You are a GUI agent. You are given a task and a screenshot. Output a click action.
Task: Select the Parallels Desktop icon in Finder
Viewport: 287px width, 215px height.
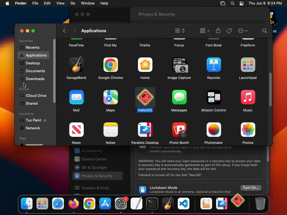click(145, 130)
